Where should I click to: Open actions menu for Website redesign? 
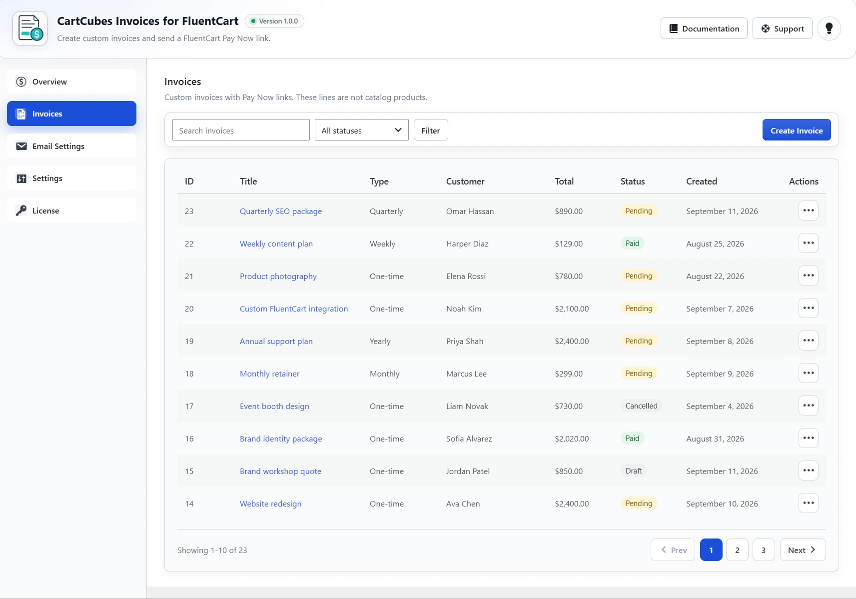(x=808, y=503)
